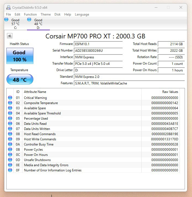Click the status orb beside Power Cycles
Image resolution: width=192 pixels, height=197 pixels.
click(10, 150)
